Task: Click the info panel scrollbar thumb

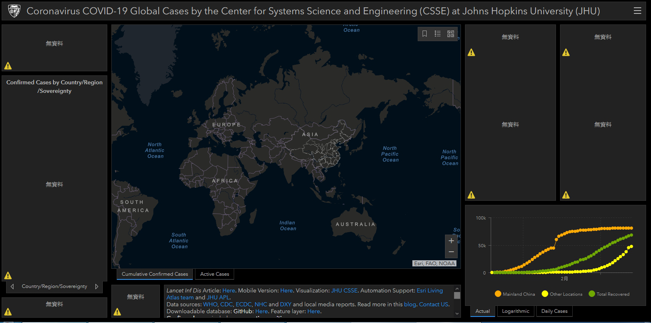Action: 457,296
